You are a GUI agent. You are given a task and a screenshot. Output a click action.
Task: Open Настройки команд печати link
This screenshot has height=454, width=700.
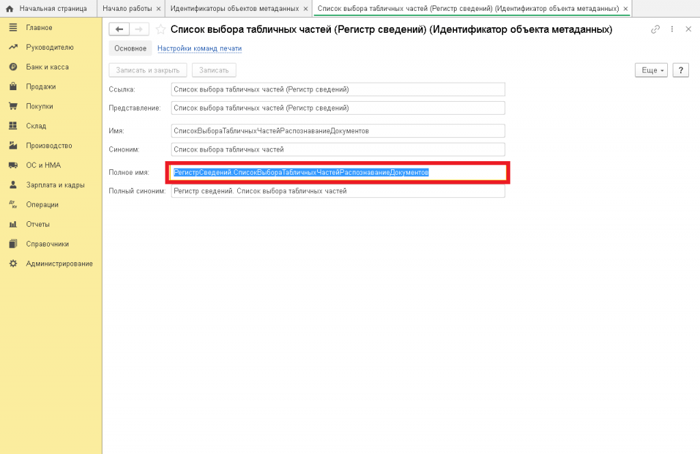click(x=200, y=48)
